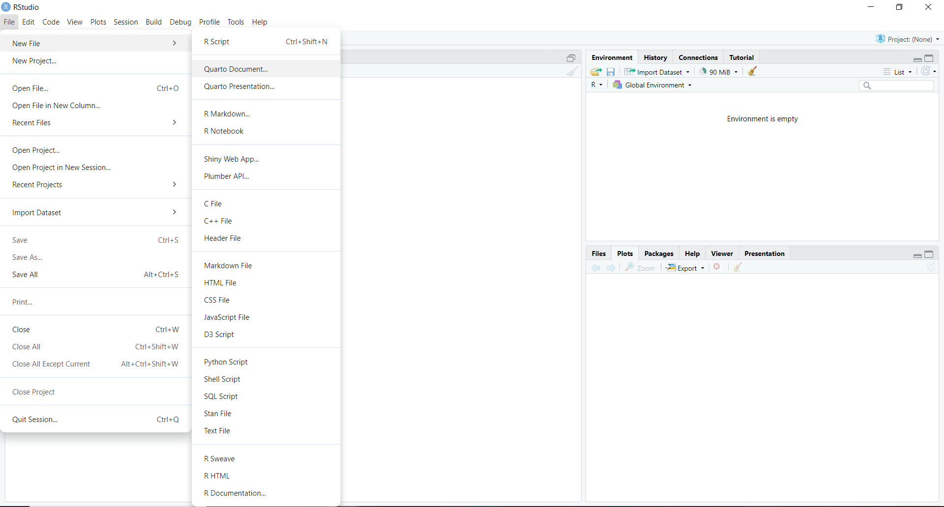944x507 pixels.
Task: Open the R language selector dropdown
Action: point(596,85)
